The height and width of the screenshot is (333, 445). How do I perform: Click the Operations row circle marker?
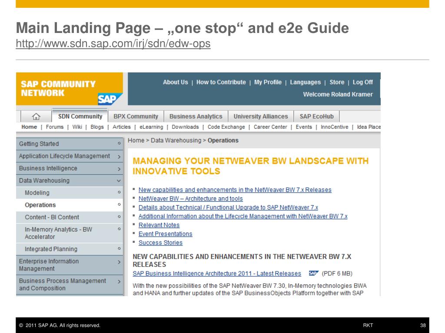tap(119, 204)
